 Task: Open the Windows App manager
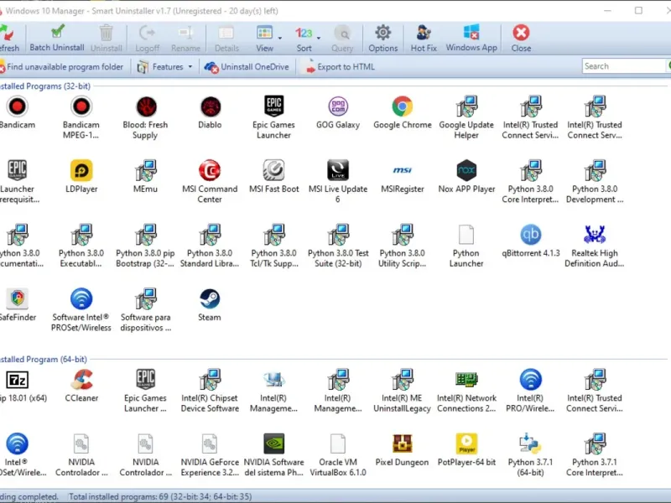click(x=471, y=38)
